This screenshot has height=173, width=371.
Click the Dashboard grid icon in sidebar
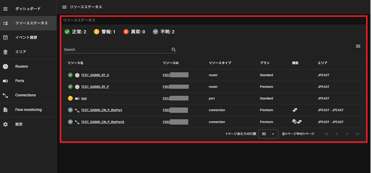point(5,9)
